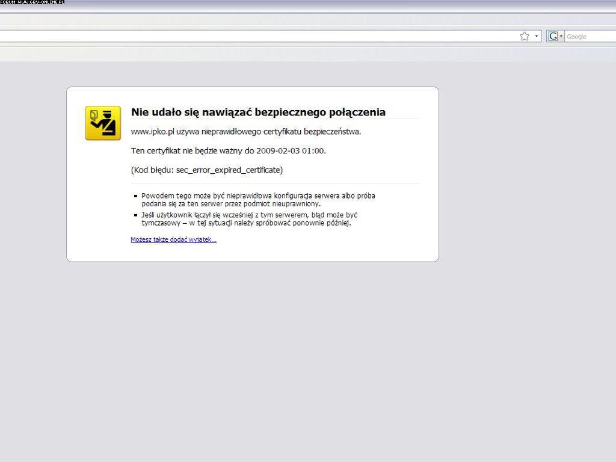
Task: Expand the search engine selector arrow
Action: click(561, 36)
